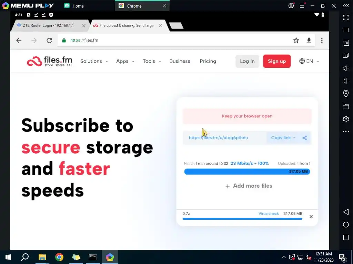Open the notification center icon

[x=342, y=257]
